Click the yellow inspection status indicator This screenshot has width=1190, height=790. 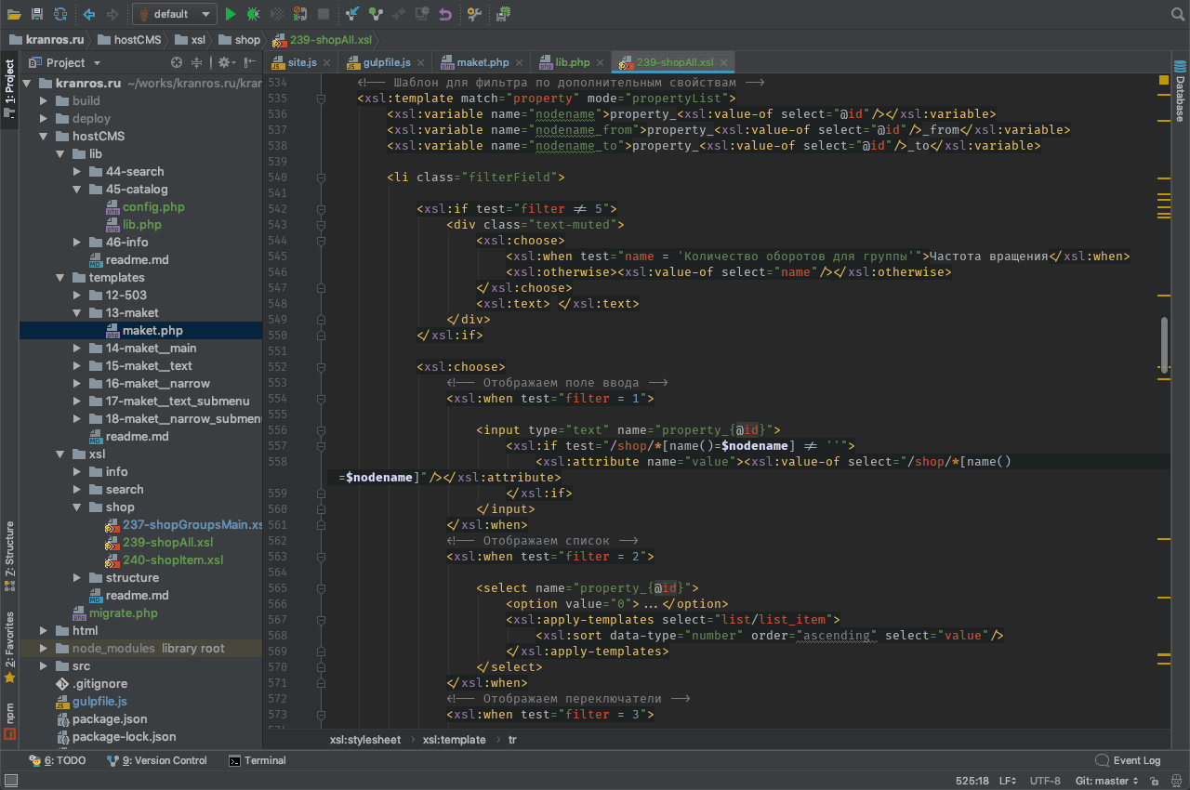click(1164, 81)
